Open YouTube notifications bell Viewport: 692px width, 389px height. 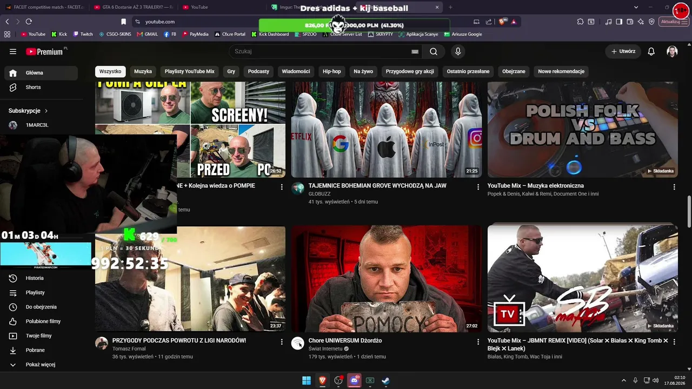point(651,51)
